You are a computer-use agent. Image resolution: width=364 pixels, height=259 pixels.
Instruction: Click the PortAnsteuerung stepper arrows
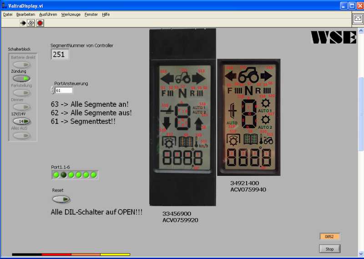[53, 90]
